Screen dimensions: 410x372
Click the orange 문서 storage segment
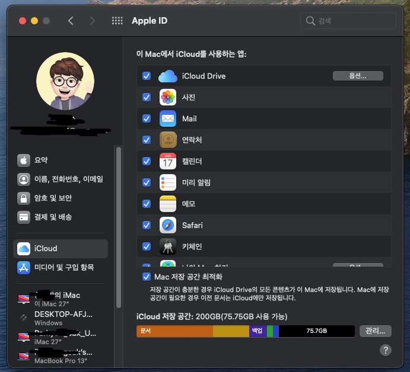pyautogui.click(x=174, y=331)
